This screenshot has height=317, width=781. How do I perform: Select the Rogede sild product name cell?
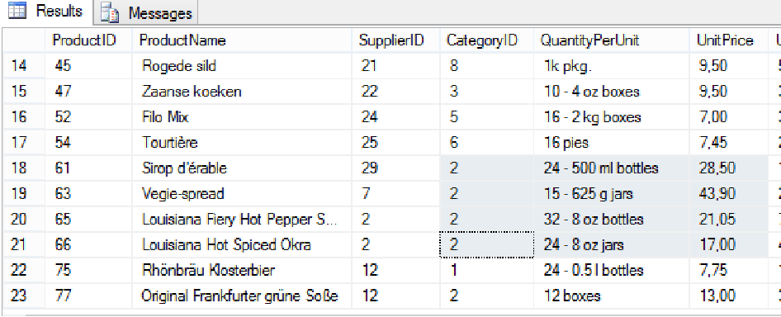pos(242,66)
